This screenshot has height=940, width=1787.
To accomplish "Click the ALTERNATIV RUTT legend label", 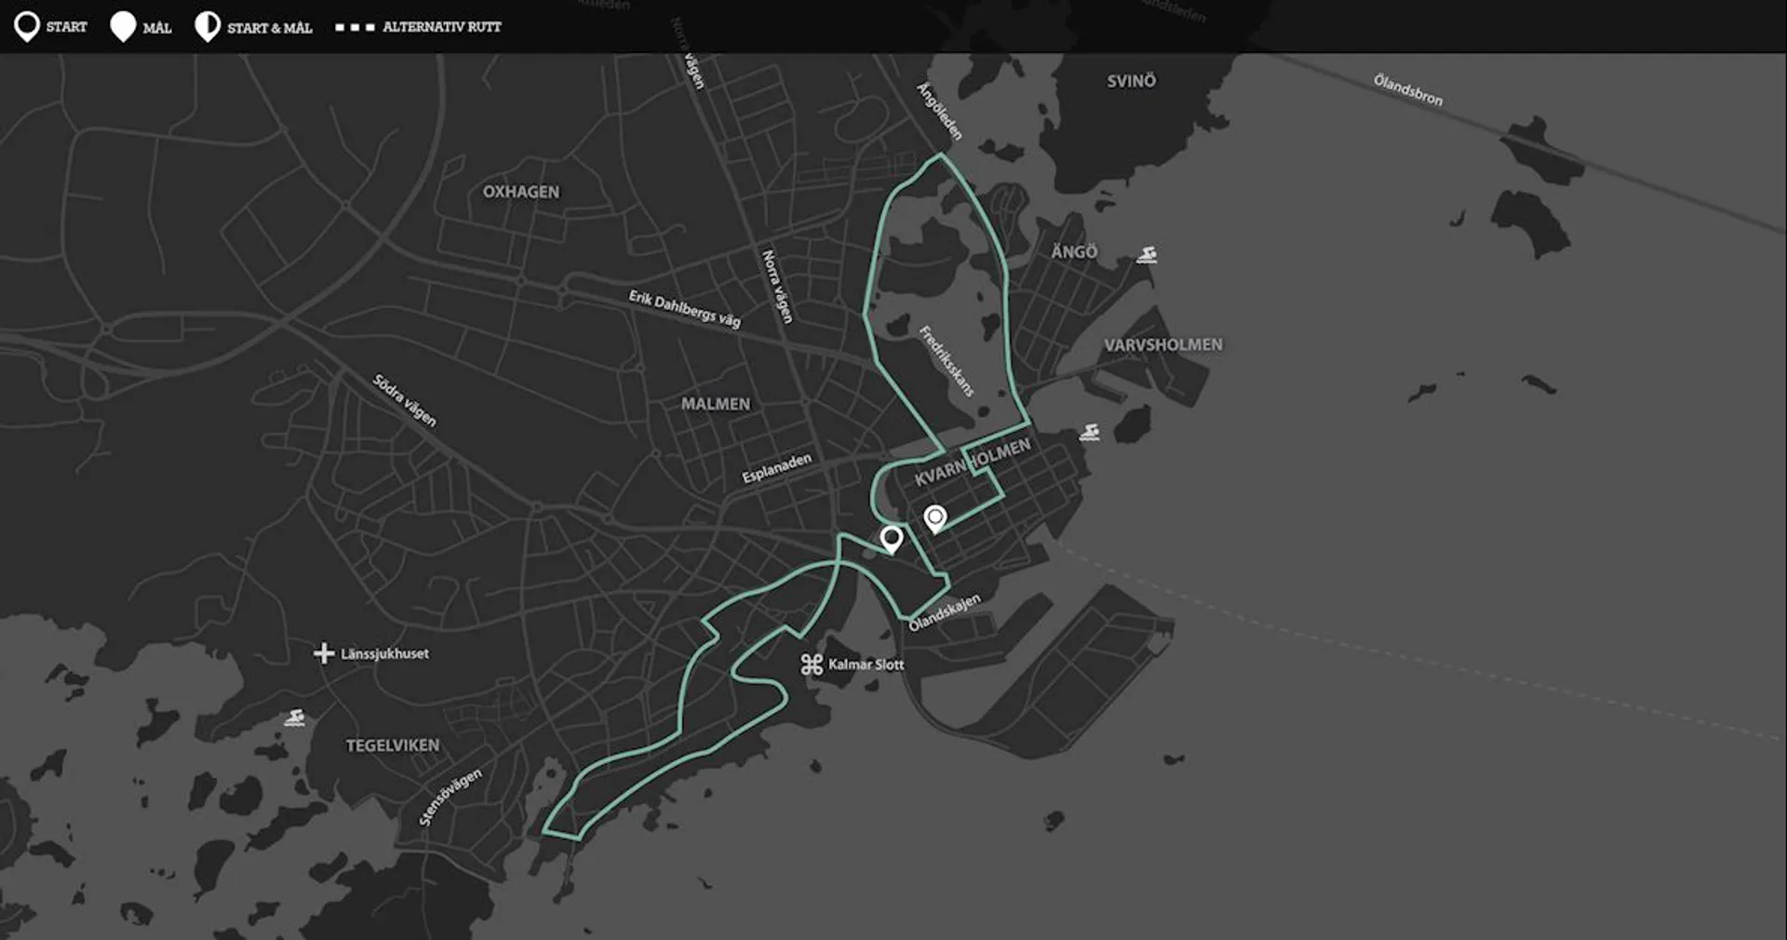I will click(x=442, y=27).
